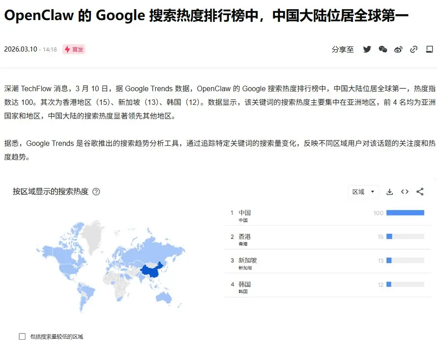Image resolution: width=437 pixels, height=342 pixels.
Task: Share the article to Weibo
Action: tap(398, 50)
